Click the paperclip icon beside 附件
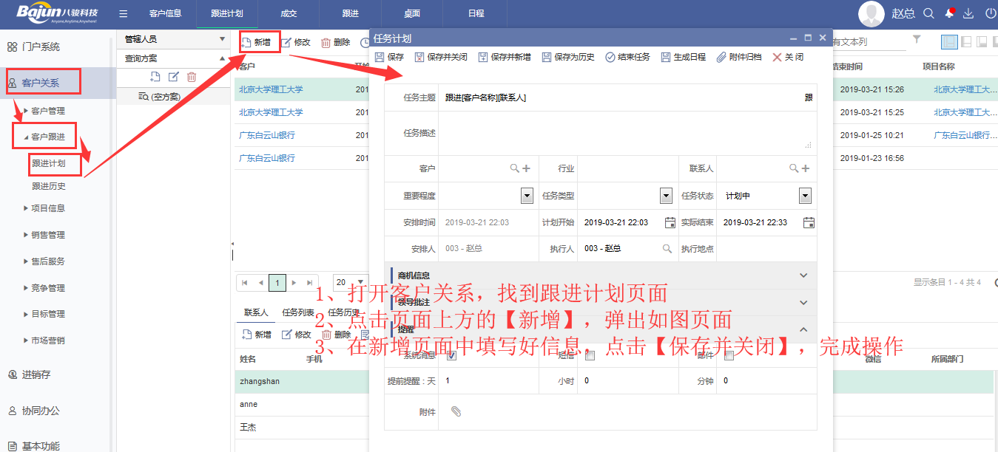This screenshot has width=998, height=452. pyautogui.click(x=456, y=411)
